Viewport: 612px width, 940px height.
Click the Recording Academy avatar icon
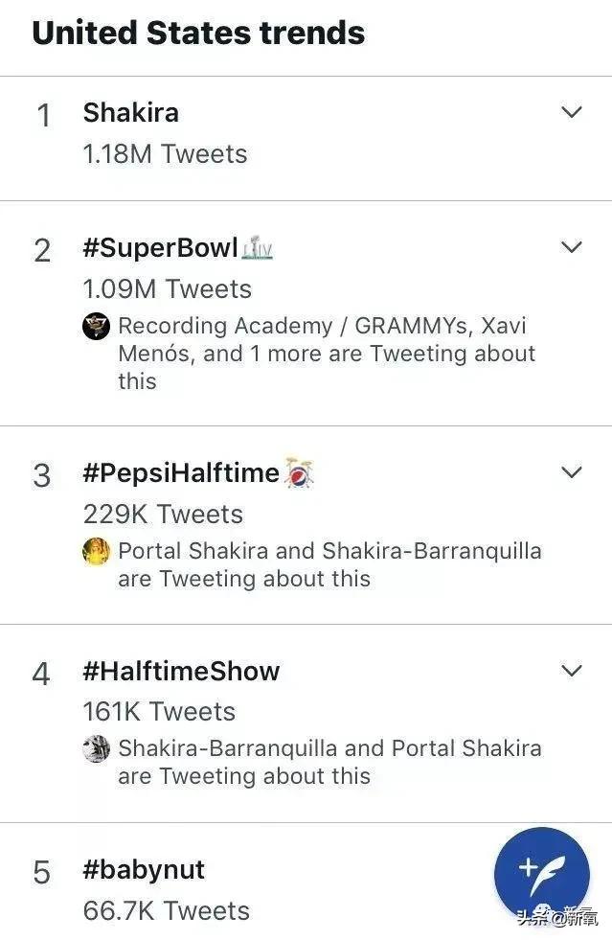point(96,327)
